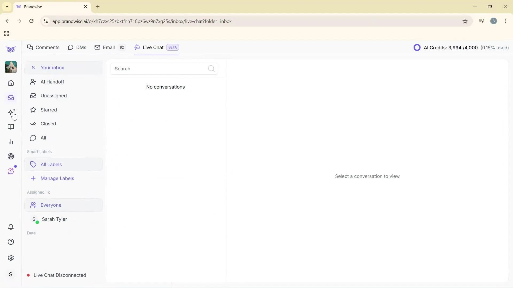Image resolution: width=513 pixels, height=288 pixels.
Task: Open the tab search chevron
Action: (7, 7)
